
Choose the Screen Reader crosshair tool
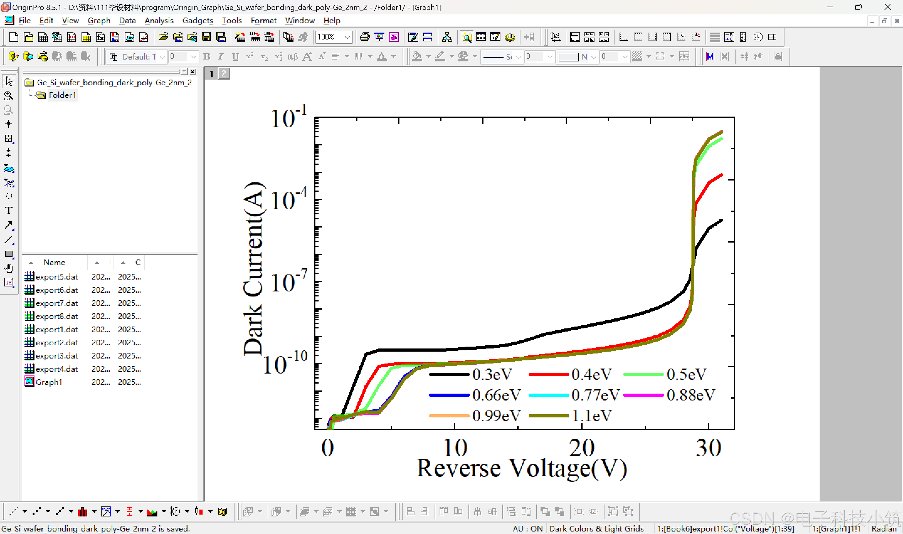pyautogui.click(x=9, y=124)
